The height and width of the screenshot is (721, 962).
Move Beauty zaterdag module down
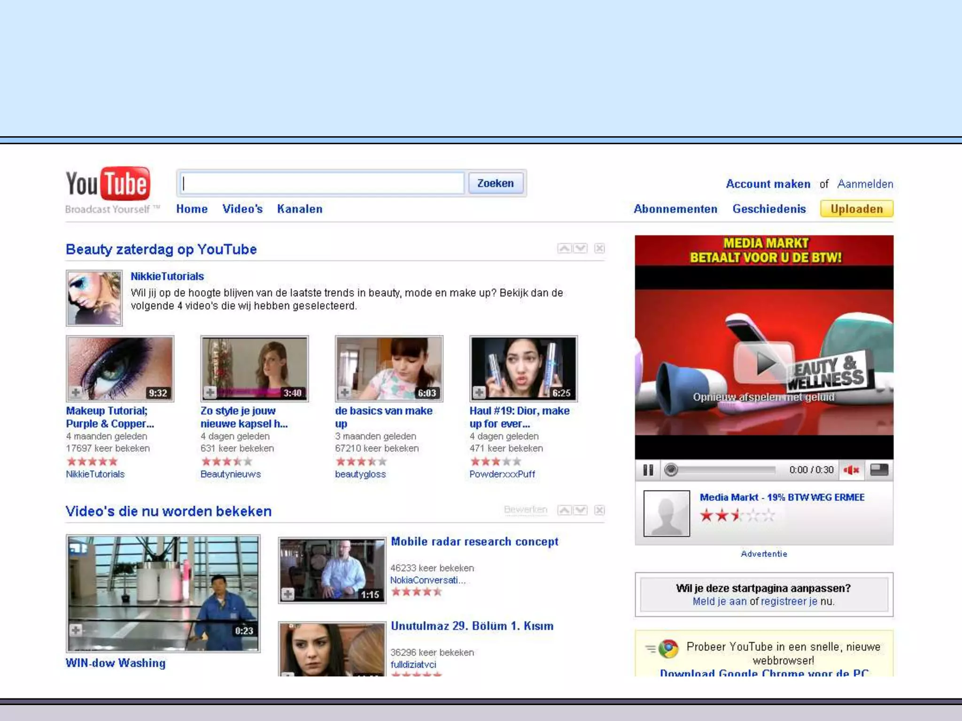tap(581, 248)
